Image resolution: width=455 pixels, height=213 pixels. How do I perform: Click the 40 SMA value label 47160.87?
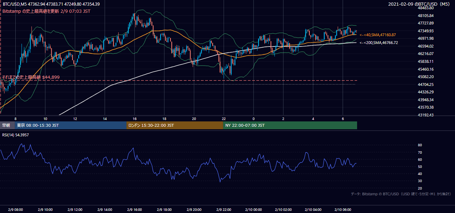[x=377, y=35]
